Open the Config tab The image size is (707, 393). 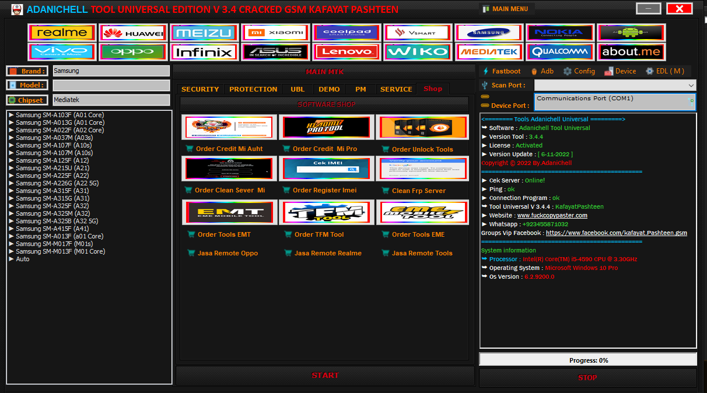tap(579, 71)
